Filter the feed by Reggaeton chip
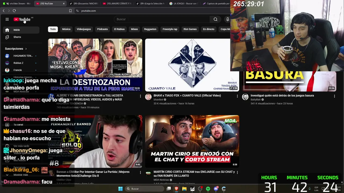The height and width of the screenshot is (193, 344). coord(150,29)
